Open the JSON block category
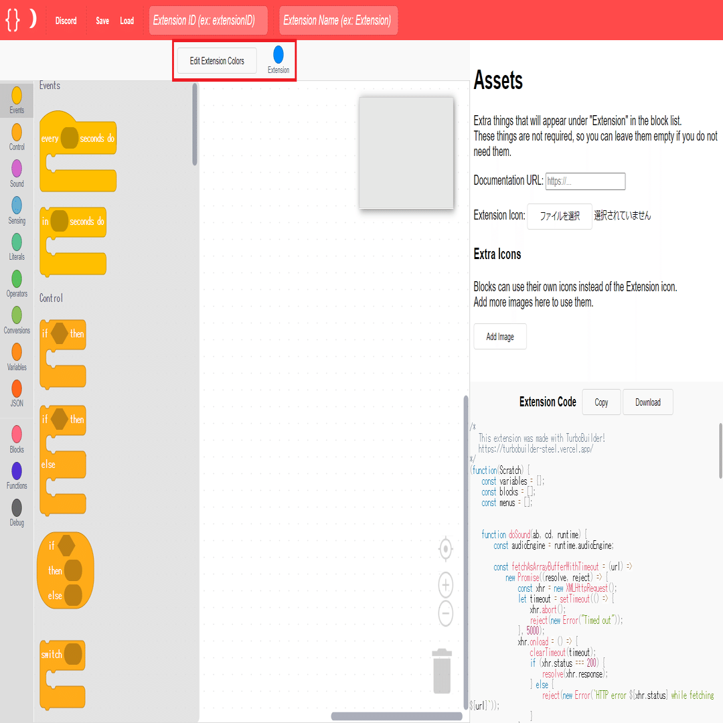Viewport: 723px width, 723px height. [17, 394]
